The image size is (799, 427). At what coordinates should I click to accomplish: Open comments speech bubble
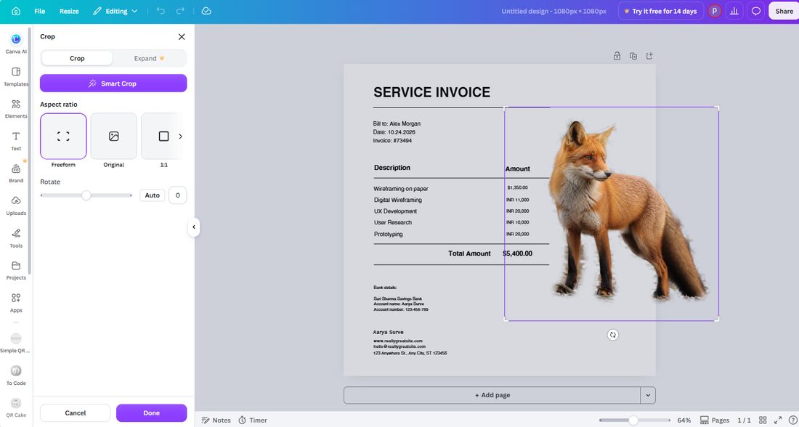(756, 11)
